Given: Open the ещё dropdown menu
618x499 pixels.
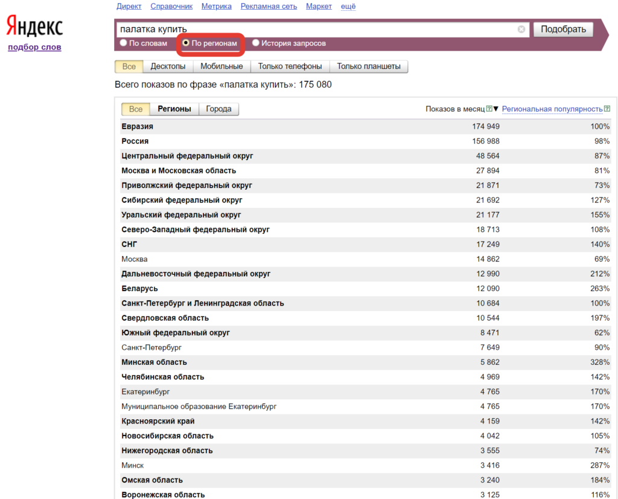Looking at the screenshot, I should point(348,6).
